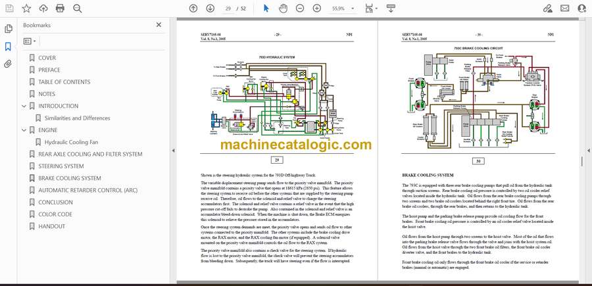Select the Hand pan tool
Viewport: 592px width, 286px height.
(x=283, y=9)
